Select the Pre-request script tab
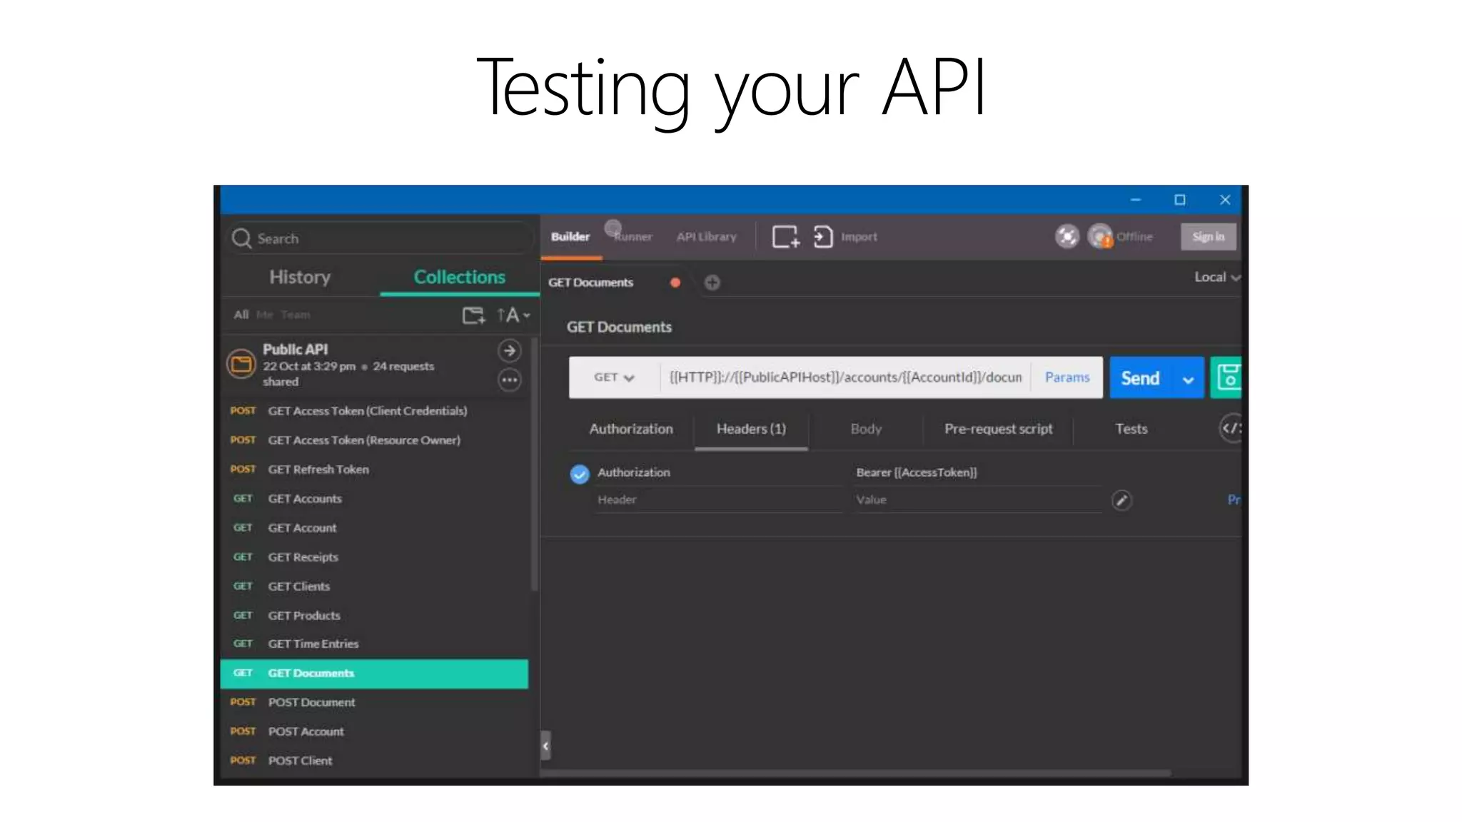The height and width of the screenshot is (822, 1462). coord(998,429)
